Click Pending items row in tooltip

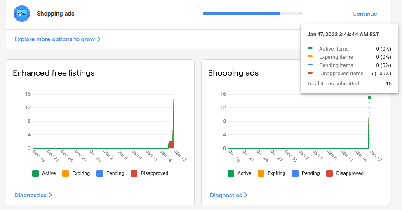tap(349, 65)
